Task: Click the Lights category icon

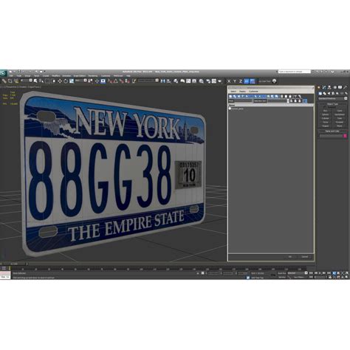Action: pyautogui.click(x=329, y=93)
